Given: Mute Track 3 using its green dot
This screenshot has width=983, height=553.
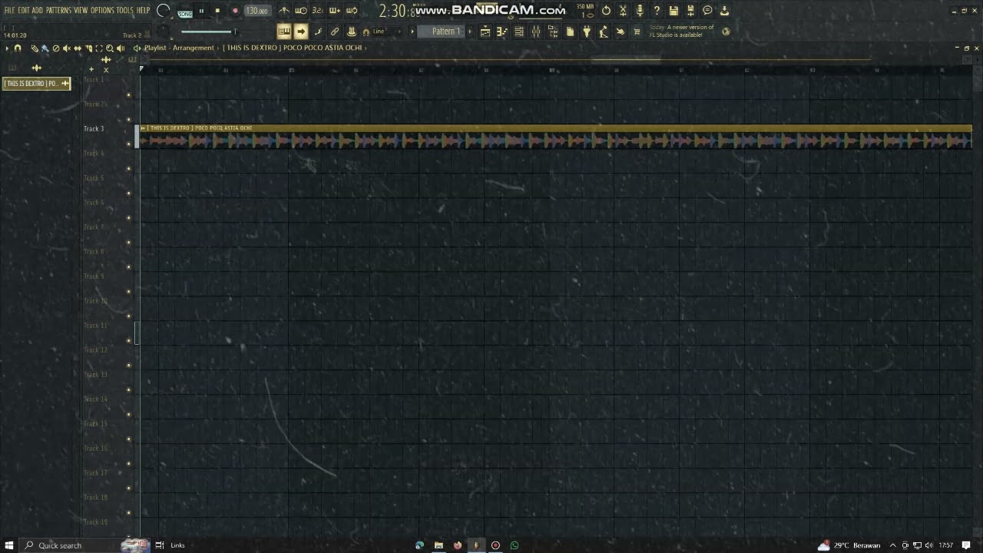Looking at the screenshot, I should coord(128,144).
